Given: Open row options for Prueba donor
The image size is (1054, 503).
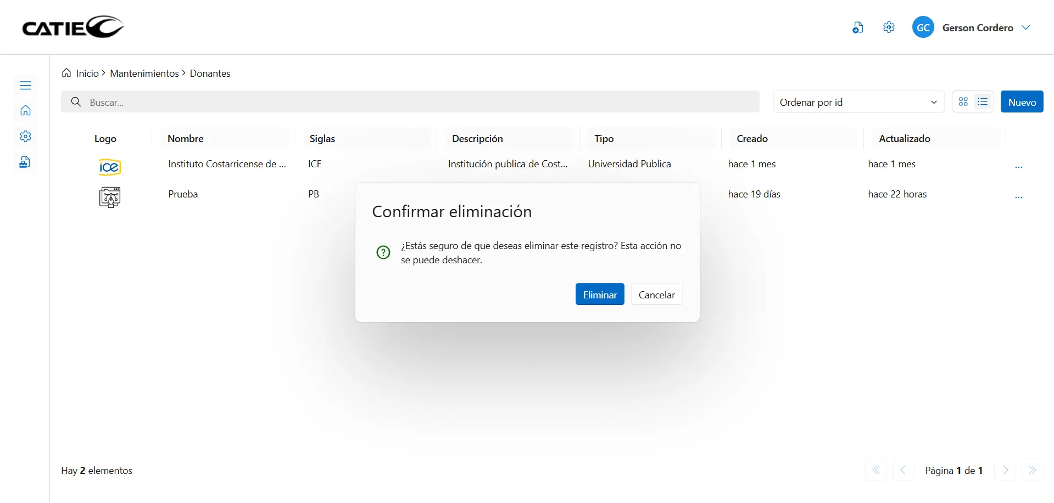Looking at the screenshot, I should click(1018, 196).
